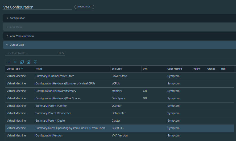Click the move-to-bottom arrow toolbar icon
This screenshot has width=236, height=141.
click(x=35, y=62)
